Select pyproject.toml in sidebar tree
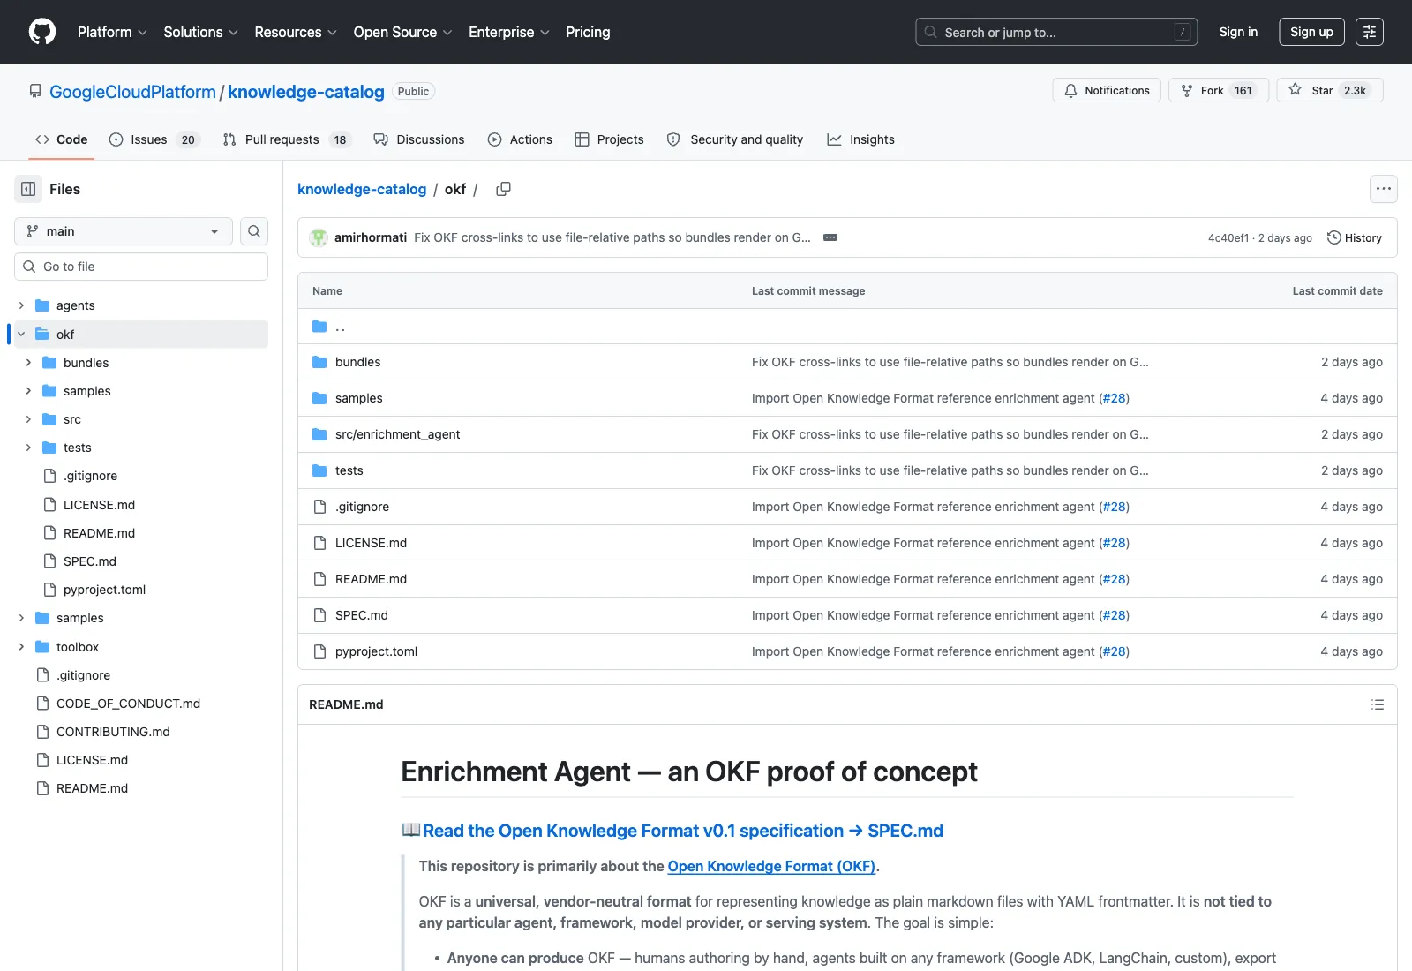 [x=104, y=590]
